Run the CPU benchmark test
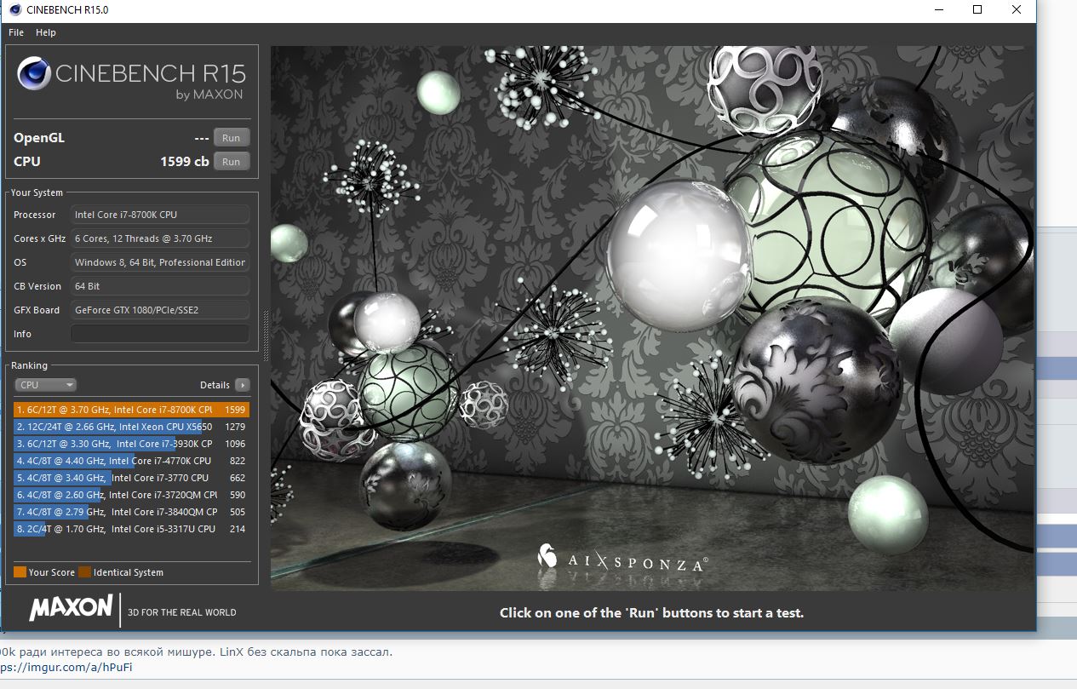The width and height of the screenshot is (1077, 689). [232, 162]
